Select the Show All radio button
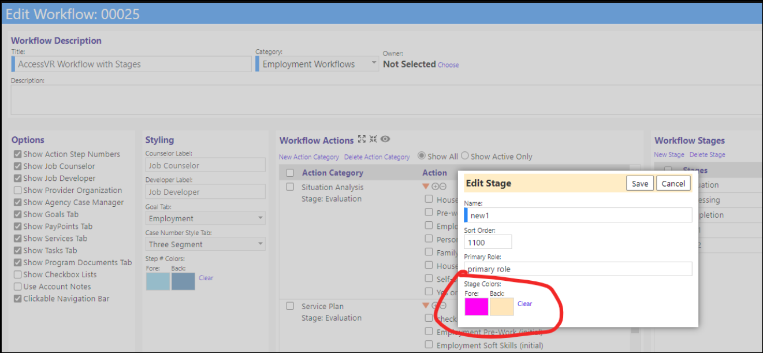 pyautogui.click(x=421, y=156)
